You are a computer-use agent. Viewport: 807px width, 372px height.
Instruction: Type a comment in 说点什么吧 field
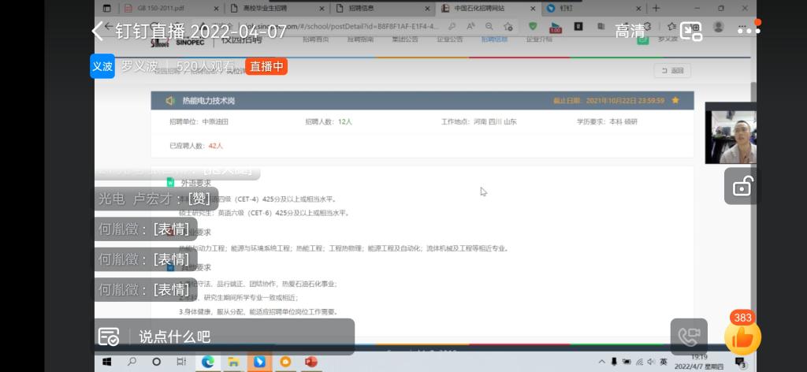[x=236, y=337]
